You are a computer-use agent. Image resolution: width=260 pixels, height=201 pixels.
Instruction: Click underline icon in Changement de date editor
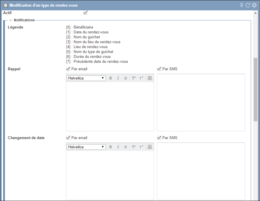point(126,147)
